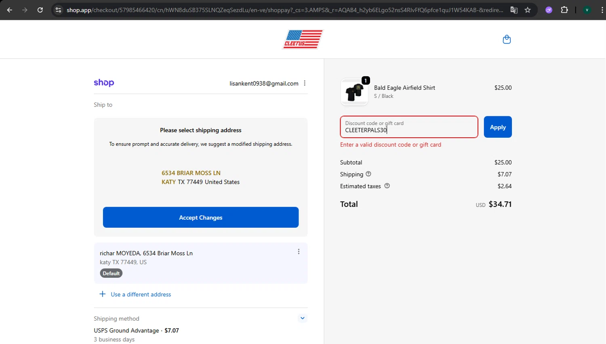This screenshot has height=344, width=606.
Task: Open the shopping bag cart icon
Action: coord(507,39)
